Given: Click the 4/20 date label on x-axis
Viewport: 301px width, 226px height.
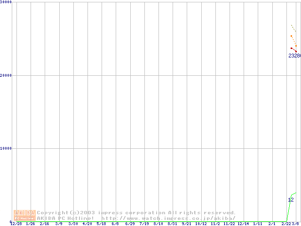Looking at the screenshot, I should tap(87, 224).
